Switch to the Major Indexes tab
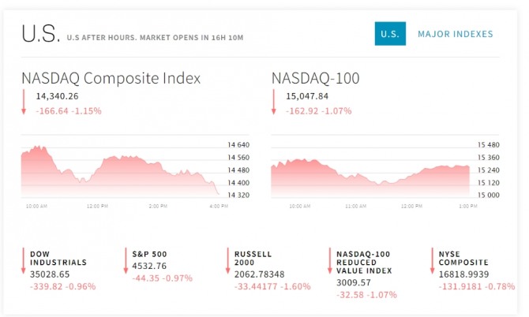This screenshot has height=317, width=529. (x=455, y=34)
